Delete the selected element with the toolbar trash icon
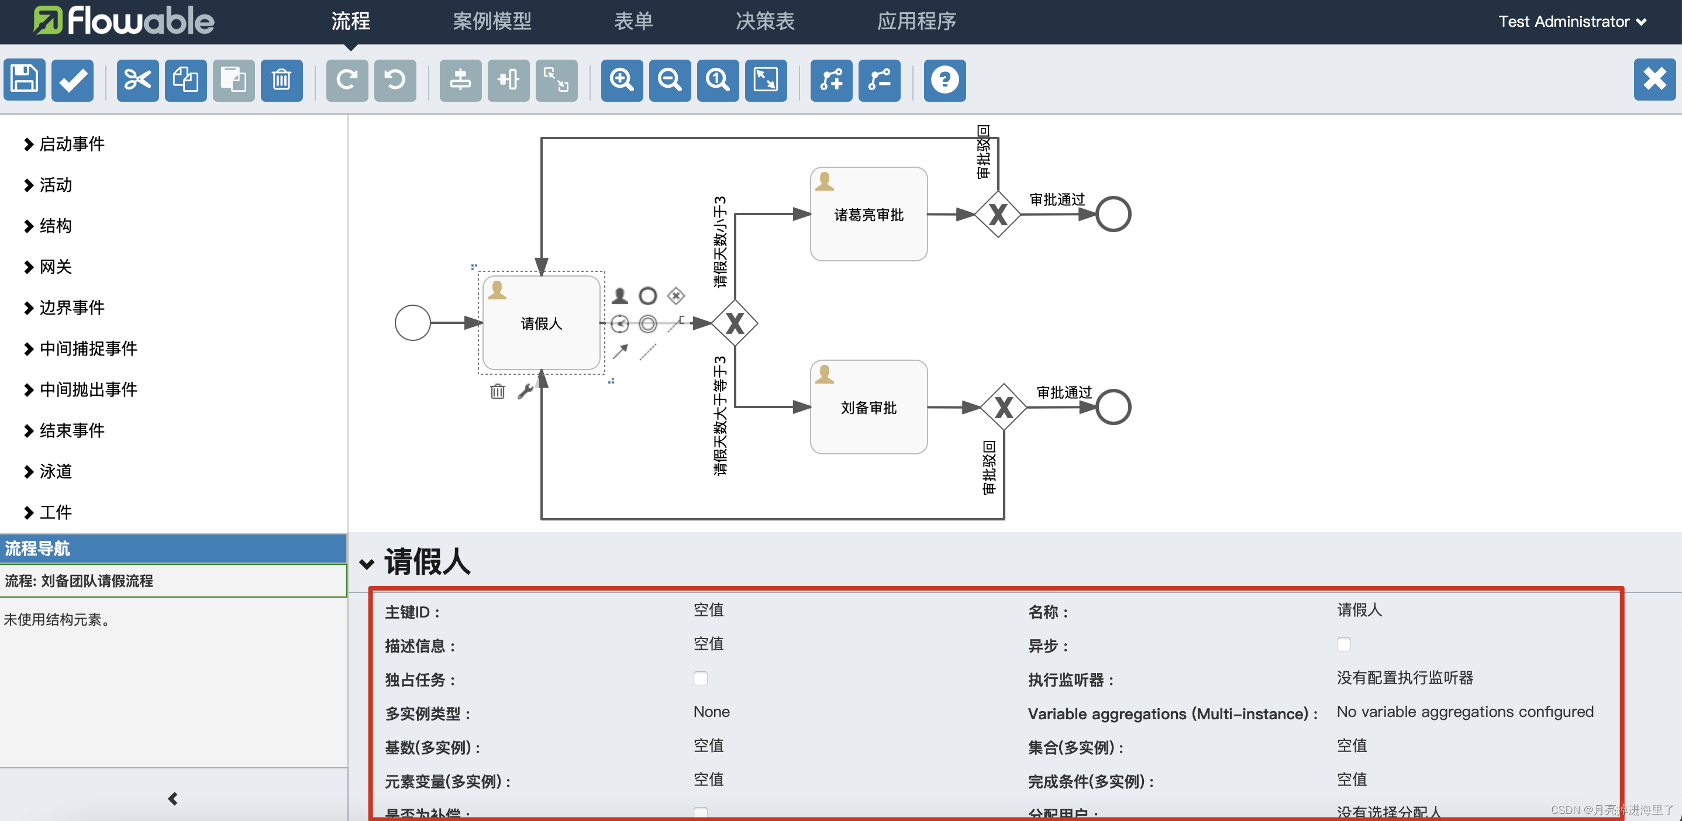The image size is (1682, 821). (282, 80)
